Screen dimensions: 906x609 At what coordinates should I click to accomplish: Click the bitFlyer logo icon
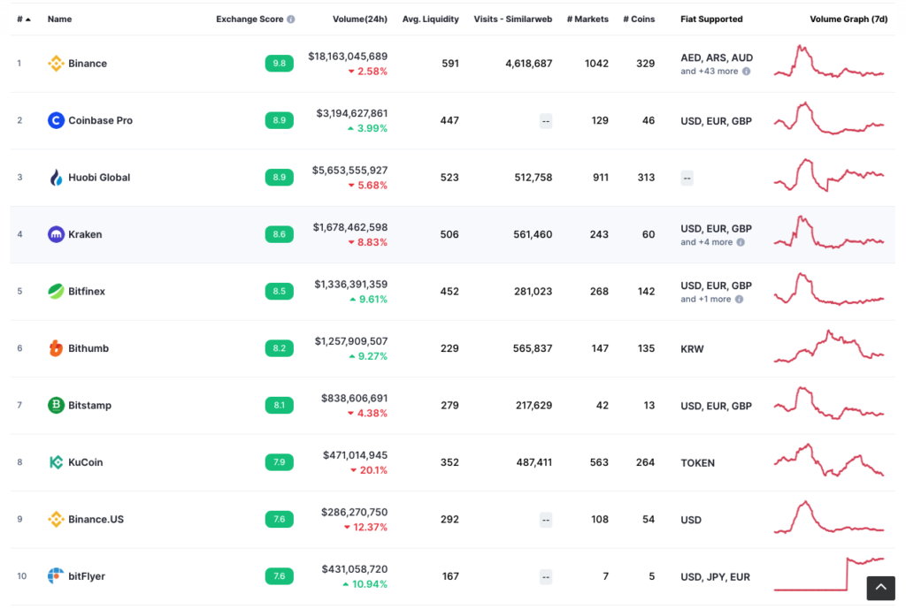coord(56,576)
